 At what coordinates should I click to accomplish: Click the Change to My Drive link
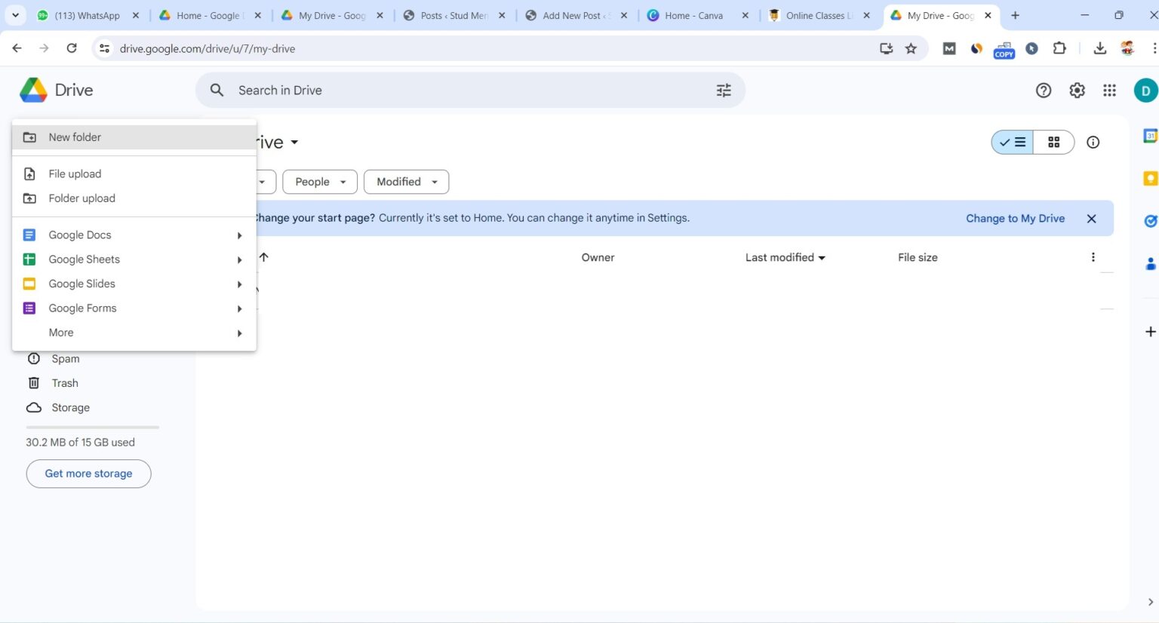point(1015,218)
